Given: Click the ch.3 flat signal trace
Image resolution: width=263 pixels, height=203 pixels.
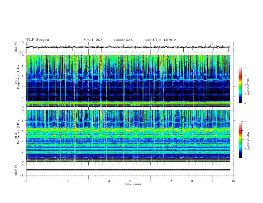Looking at the screenshot, I should [x=128, y=170].
